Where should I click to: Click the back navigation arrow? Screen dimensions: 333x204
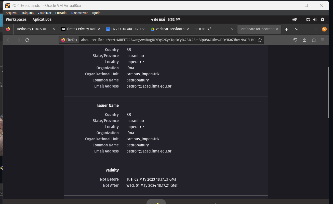(9, 40)
